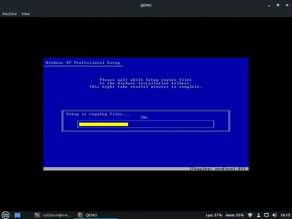Click the 'Copying: wowfaxui.dll' status text

pos(219,169)
